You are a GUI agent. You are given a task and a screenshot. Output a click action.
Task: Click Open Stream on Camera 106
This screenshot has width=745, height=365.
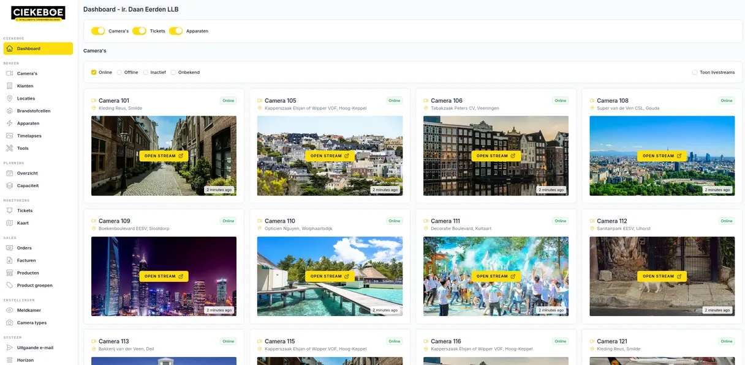click(496, 156)
